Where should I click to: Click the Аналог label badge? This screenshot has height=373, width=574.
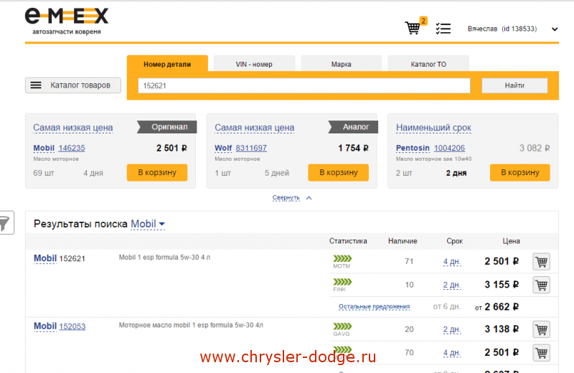pos(353,127)
